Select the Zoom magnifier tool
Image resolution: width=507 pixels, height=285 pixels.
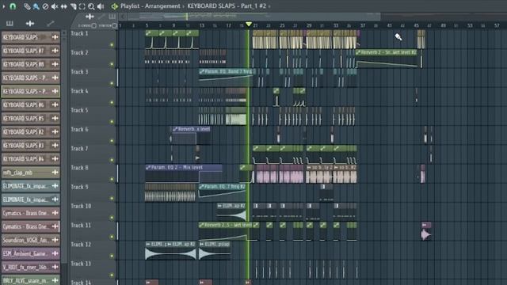[x=92, y=6]
